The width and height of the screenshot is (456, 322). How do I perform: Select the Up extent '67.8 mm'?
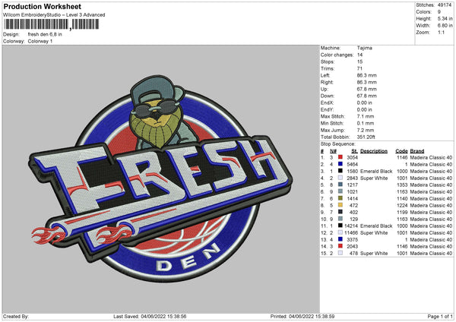point(367,89)
